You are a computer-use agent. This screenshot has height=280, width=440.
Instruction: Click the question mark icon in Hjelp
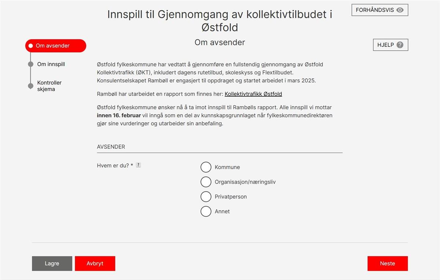pos(400,45)
